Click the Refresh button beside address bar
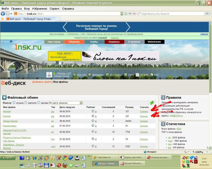Viewport: 212px width, 169px height. pos(130,13)
